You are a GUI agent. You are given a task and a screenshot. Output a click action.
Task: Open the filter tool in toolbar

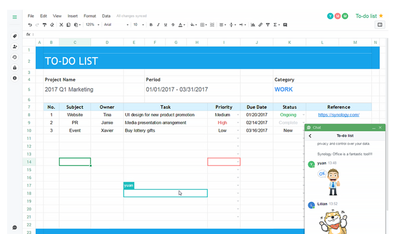(x=267, y=24)
